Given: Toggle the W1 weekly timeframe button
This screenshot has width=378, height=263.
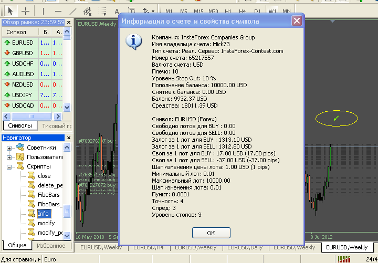Looking at the screenshot, I should [x=272, y=11].
